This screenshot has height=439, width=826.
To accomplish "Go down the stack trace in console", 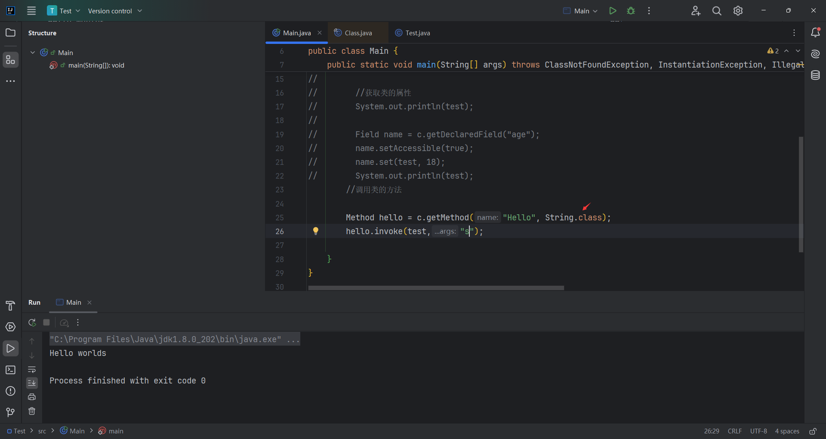I will (x=32, y=356).
